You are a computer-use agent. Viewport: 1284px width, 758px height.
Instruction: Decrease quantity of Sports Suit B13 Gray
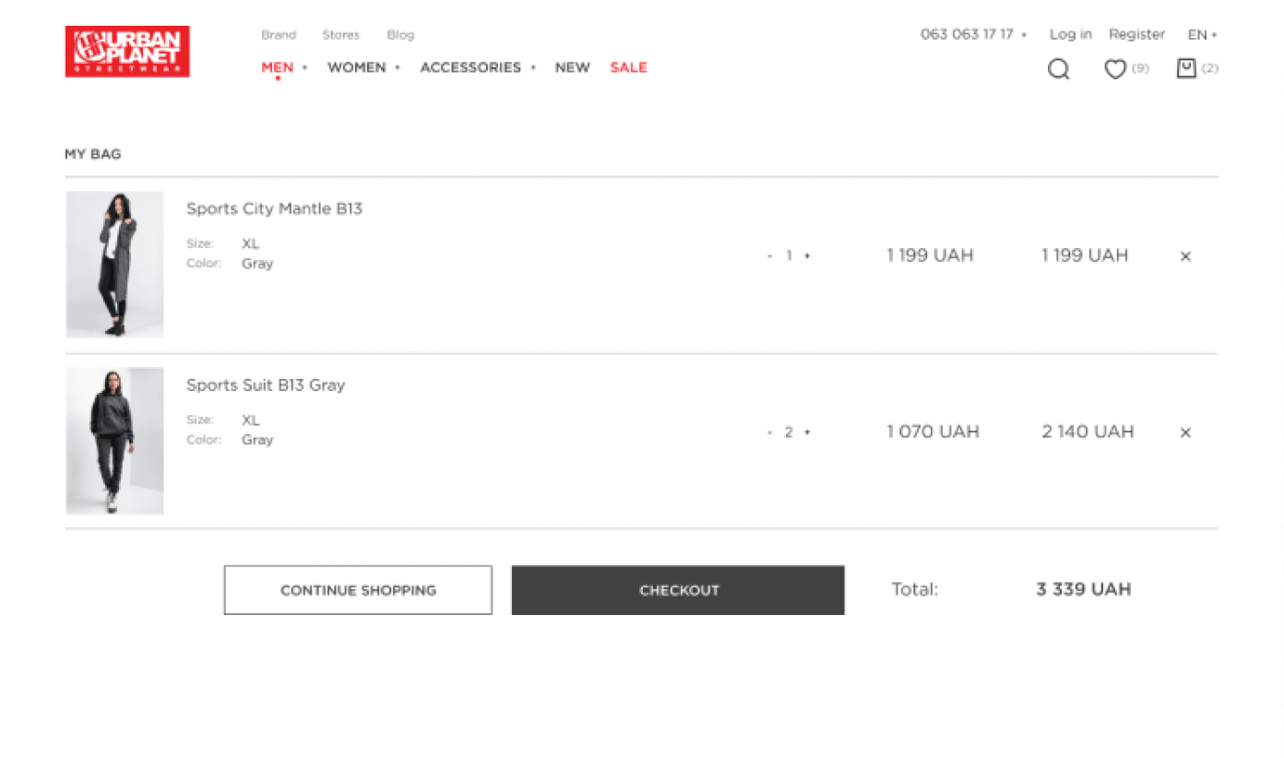769,432
